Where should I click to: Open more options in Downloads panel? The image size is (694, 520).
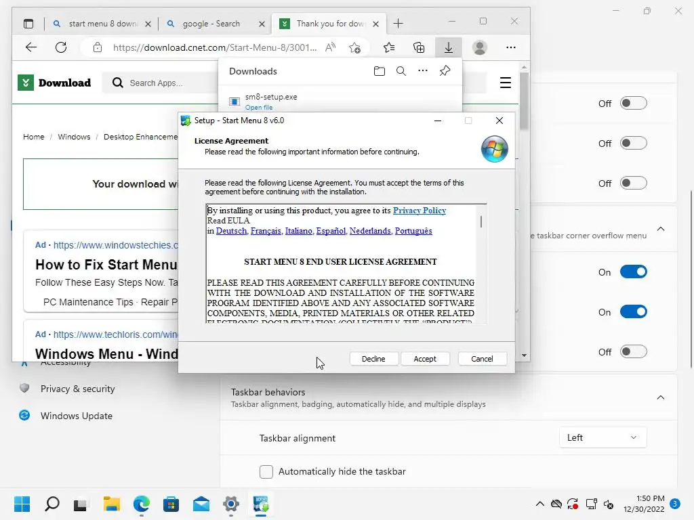[423, 70]
